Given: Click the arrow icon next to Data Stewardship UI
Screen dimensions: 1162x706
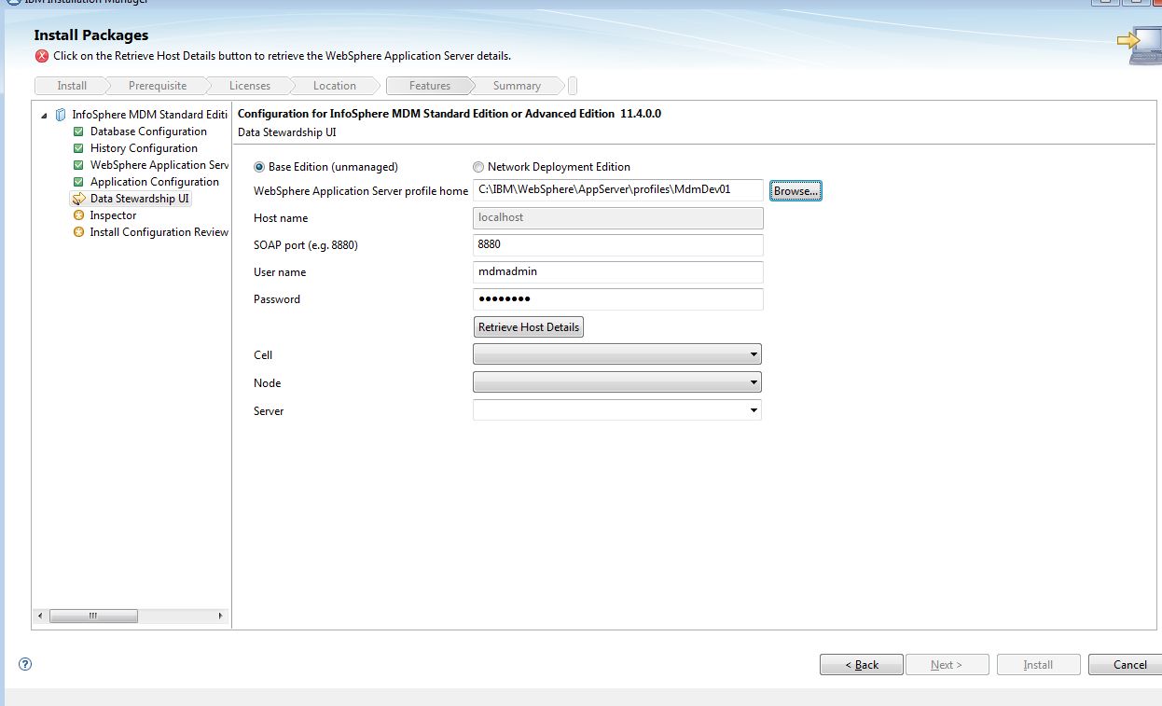Looking at the screenshot, I should (78, 199).
